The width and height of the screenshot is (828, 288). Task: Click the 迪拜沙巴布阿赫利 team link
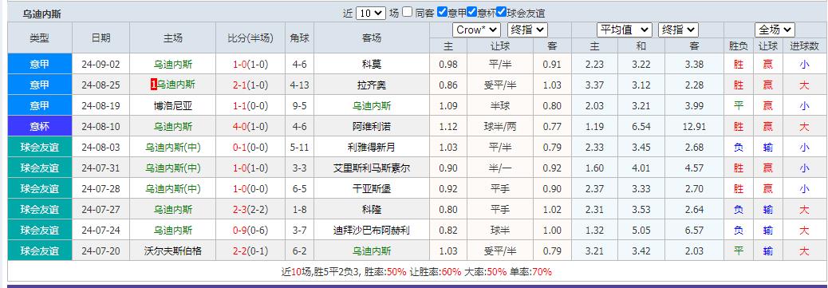click(x=372, y=231)
